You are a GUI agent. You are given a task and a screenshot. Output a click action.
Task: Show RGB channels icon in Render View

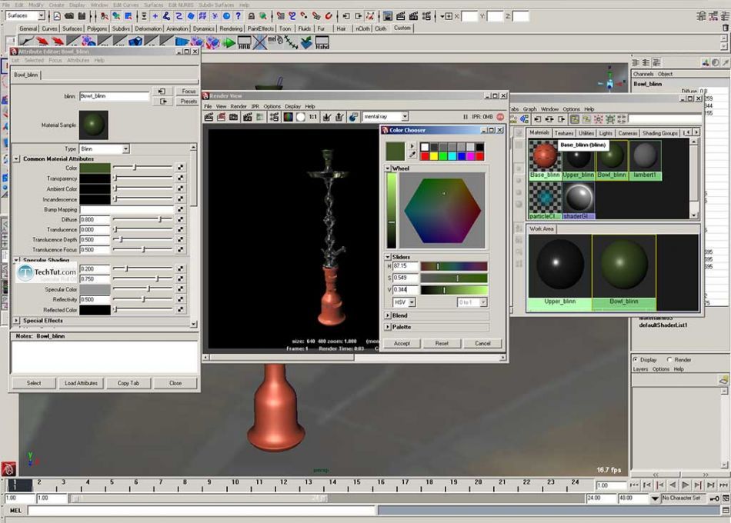pyautogui.click(x=288, y=117)
